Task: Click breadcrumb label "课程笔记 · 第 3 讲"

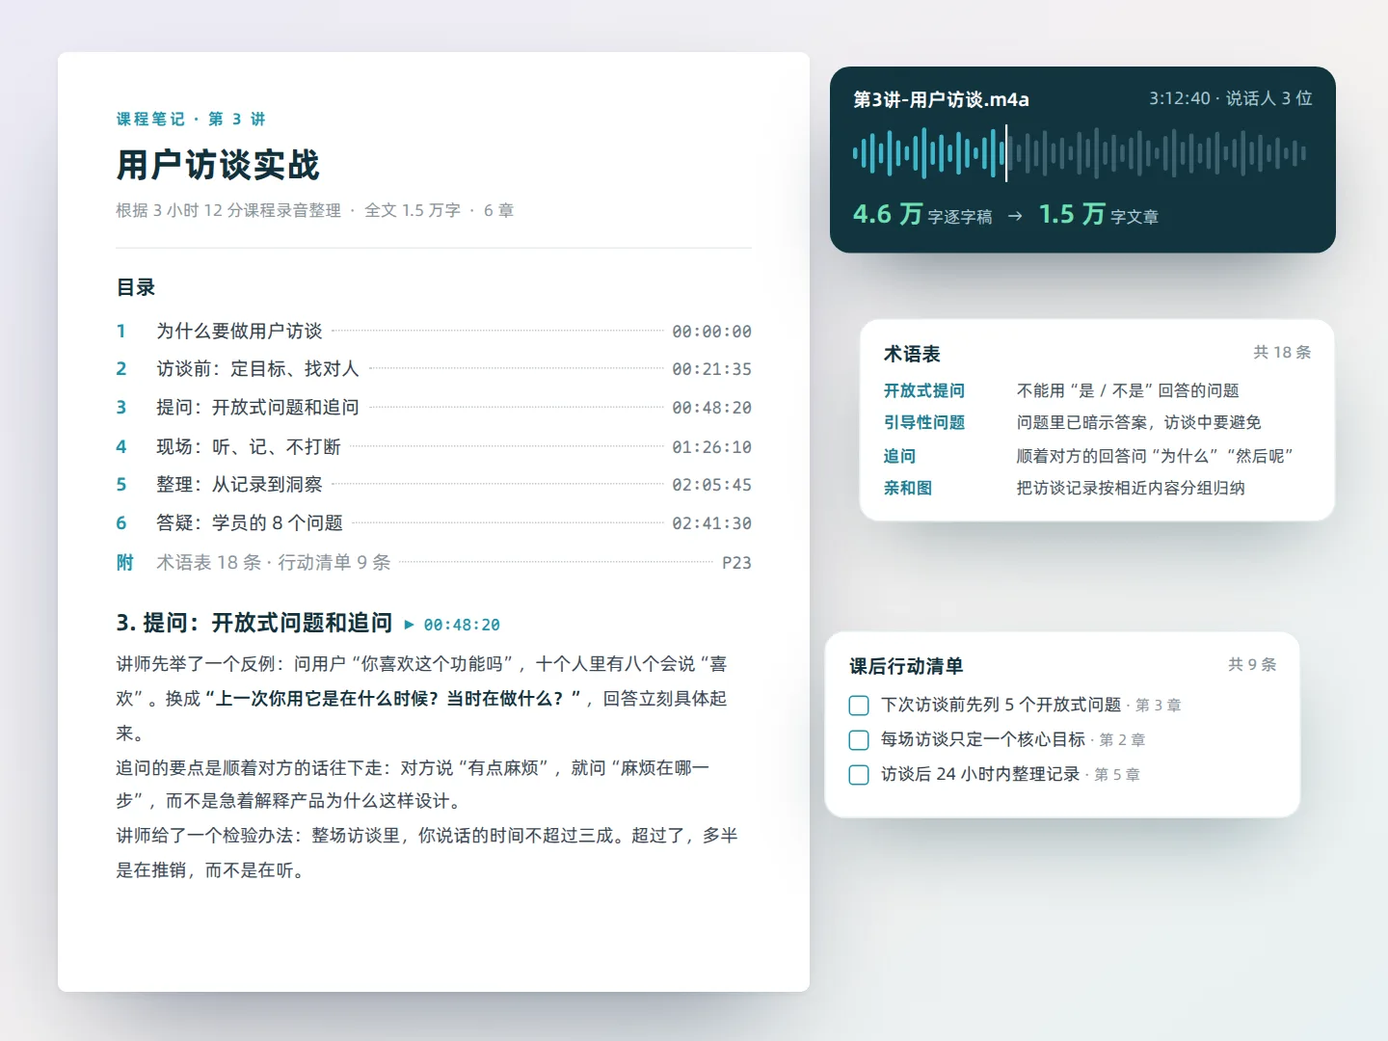Action: click(x=191, y=119)
